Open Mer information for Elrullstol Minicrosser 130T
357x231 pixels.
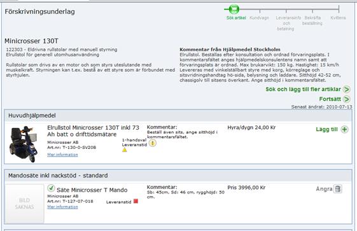click(x=62, y=155)
